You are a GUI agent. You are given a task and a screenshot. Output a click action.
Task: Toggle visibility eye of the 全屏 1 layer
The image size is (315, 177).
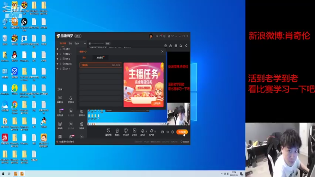point(57,49)
